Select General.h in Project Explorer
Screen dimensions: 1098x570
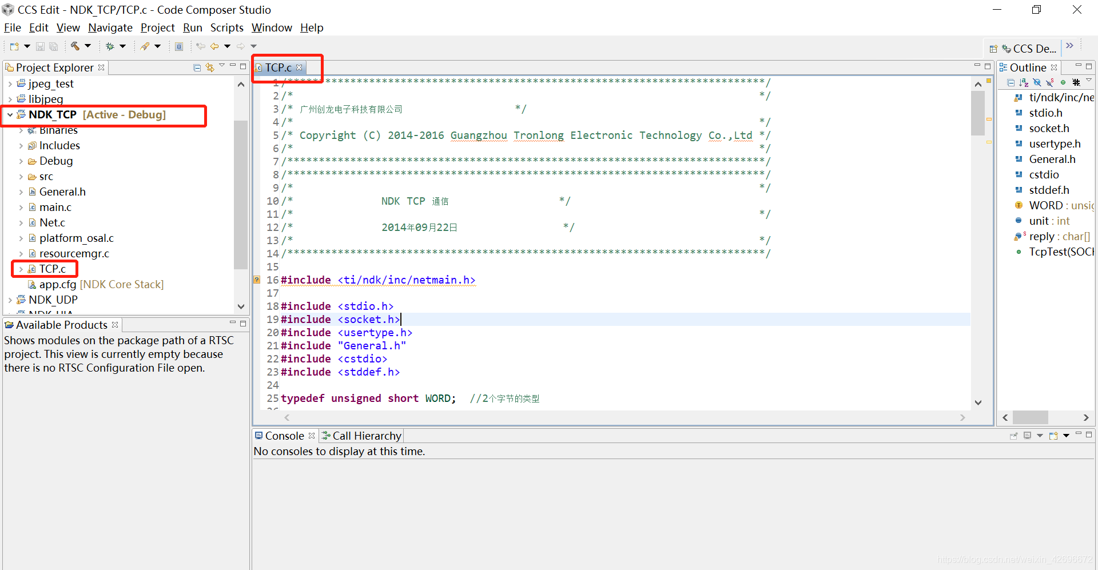coord(62,192)
